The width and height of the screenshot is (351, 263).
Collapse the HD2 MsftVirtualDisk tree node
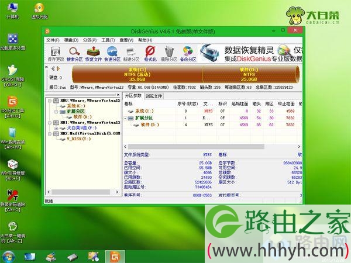(x=50, y=134)
